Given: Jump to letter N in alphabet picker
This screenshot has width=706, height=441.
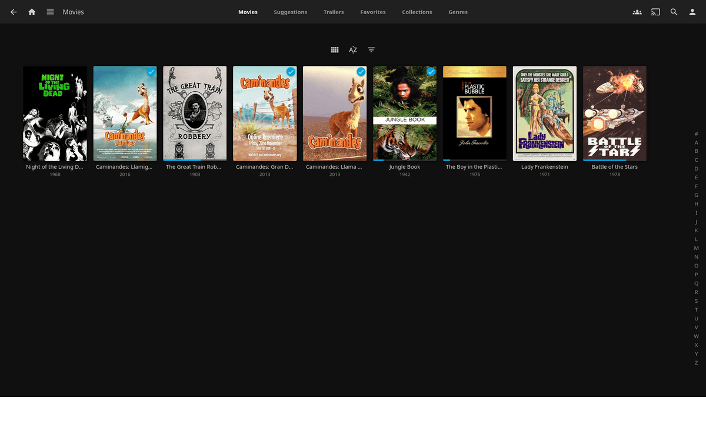Looking at the screenshot, I should point(697,257).
